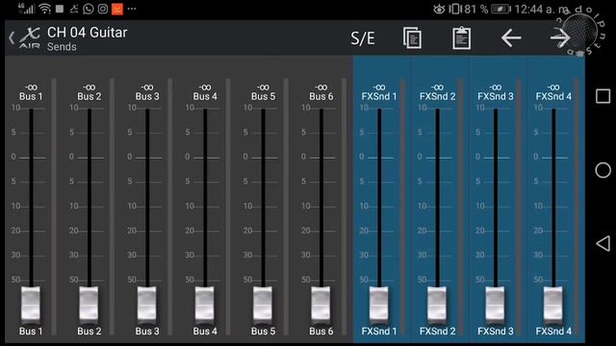Tap the Wi-Fi status icon
The height and width of the screenshot is (346, 616).
(45, 9)
